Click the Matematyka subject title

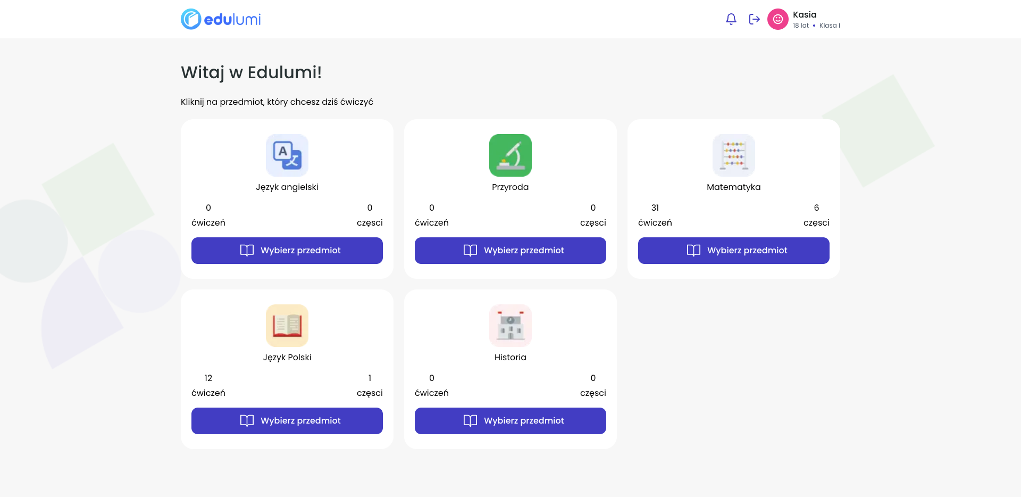pyautogui.click(x=734, y=187)
